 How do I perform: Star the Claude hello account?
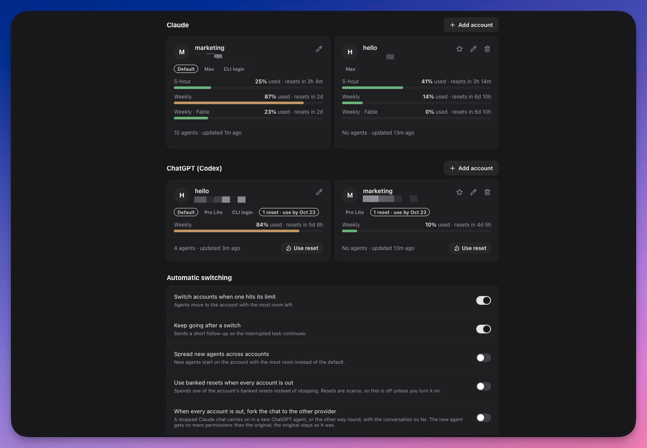459,49
